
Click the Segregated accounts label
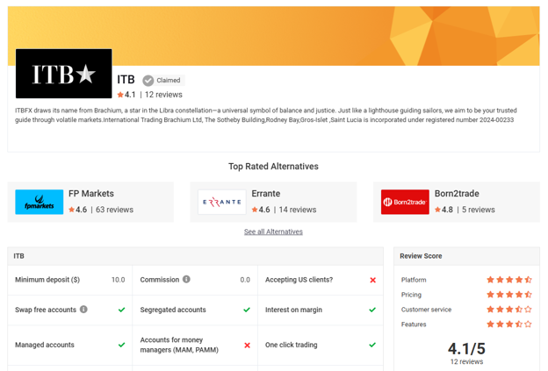coord(173,310)
